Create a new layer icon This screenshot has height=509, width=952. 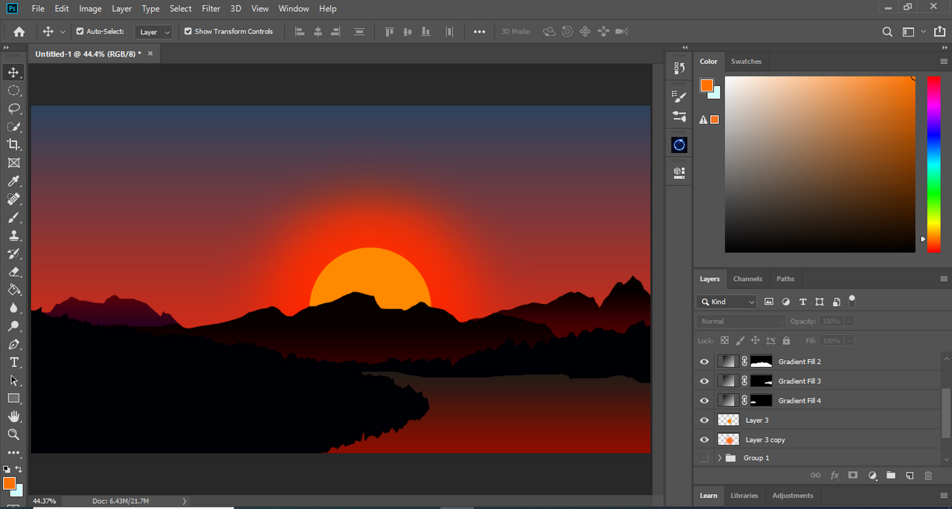coord(909,476)
